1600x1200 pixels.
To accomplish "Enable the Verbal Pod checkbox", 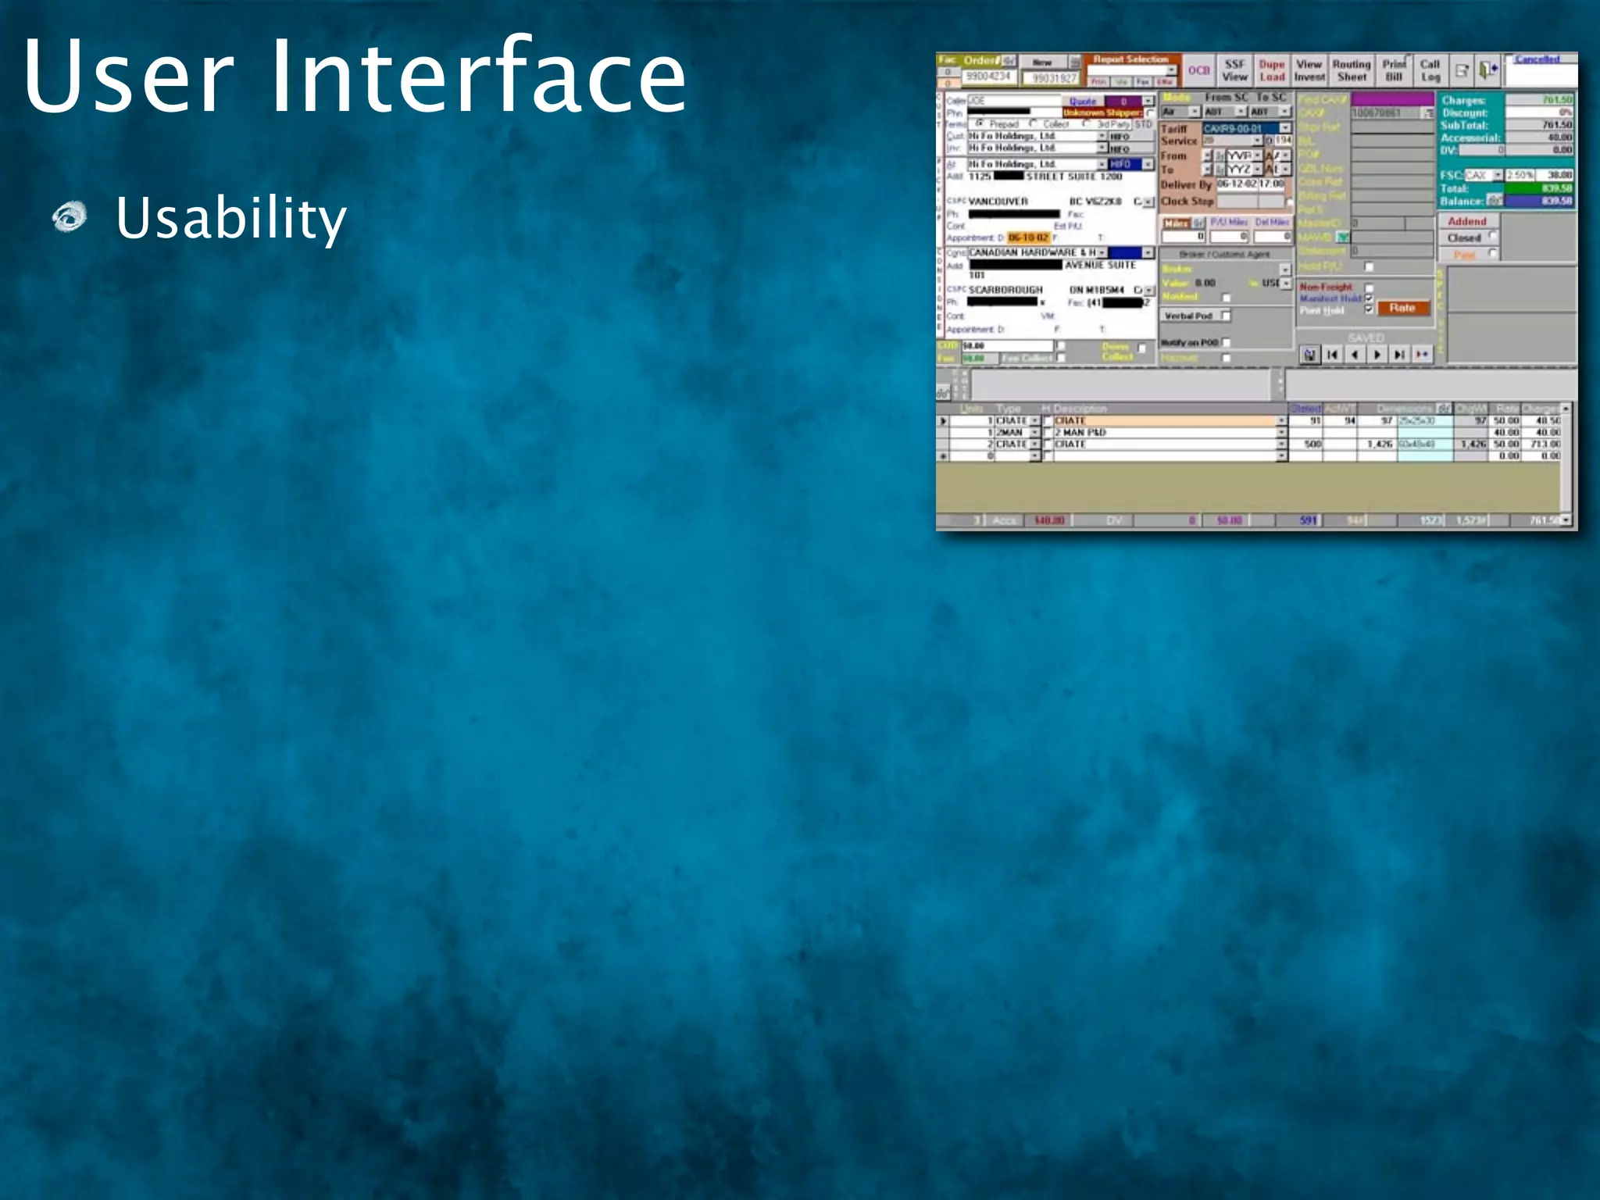I will pyautogui.click(x=1225, y=316).
